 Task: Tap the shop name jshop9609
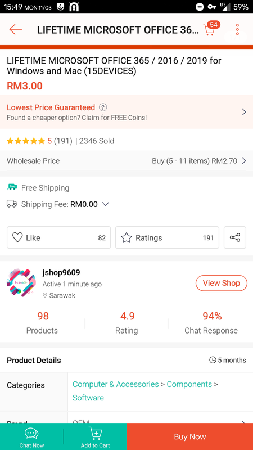[x=61, y=272]
